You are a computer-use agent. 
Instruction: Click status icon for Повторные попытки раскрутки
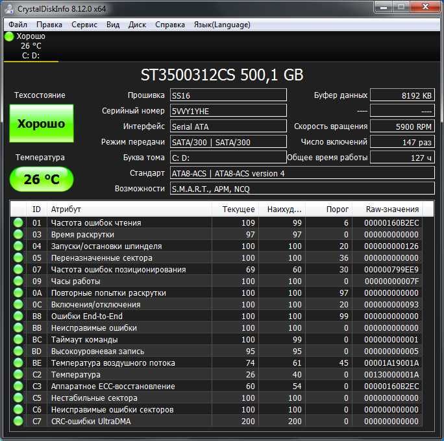click(18, 292)
